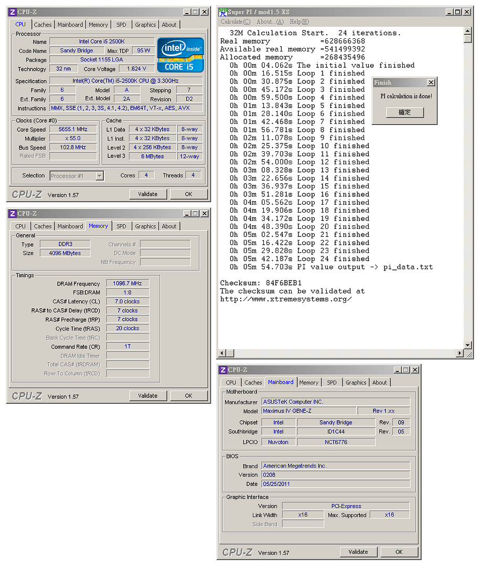The width and height of the screenshot is (481, 567).
Task: Click the Intel Core i5 logo badge
Action: pos(180,55)
